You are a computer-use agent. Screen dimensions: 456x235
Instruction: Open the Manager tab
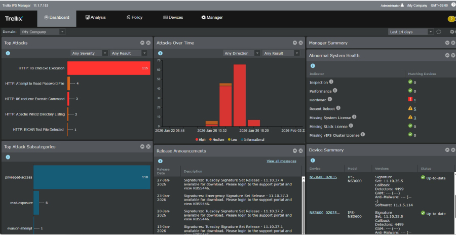pos(212,17)
